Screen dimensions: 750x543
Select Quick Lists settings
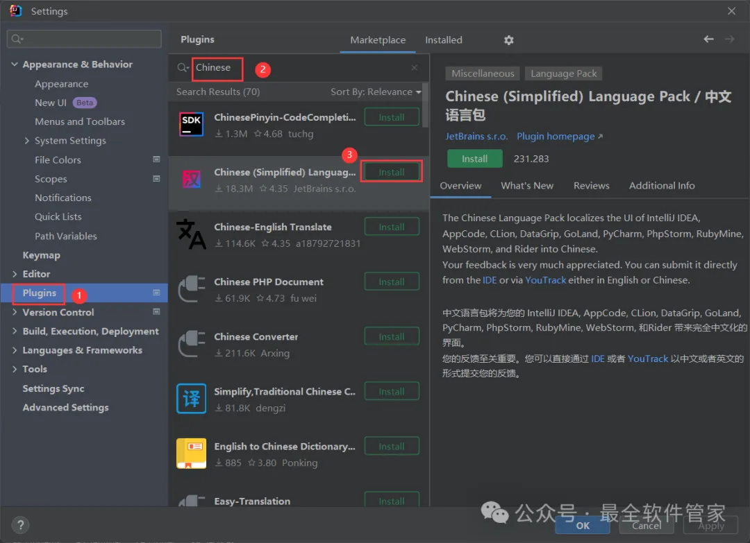pyautogui.click(x=58, y=217)
